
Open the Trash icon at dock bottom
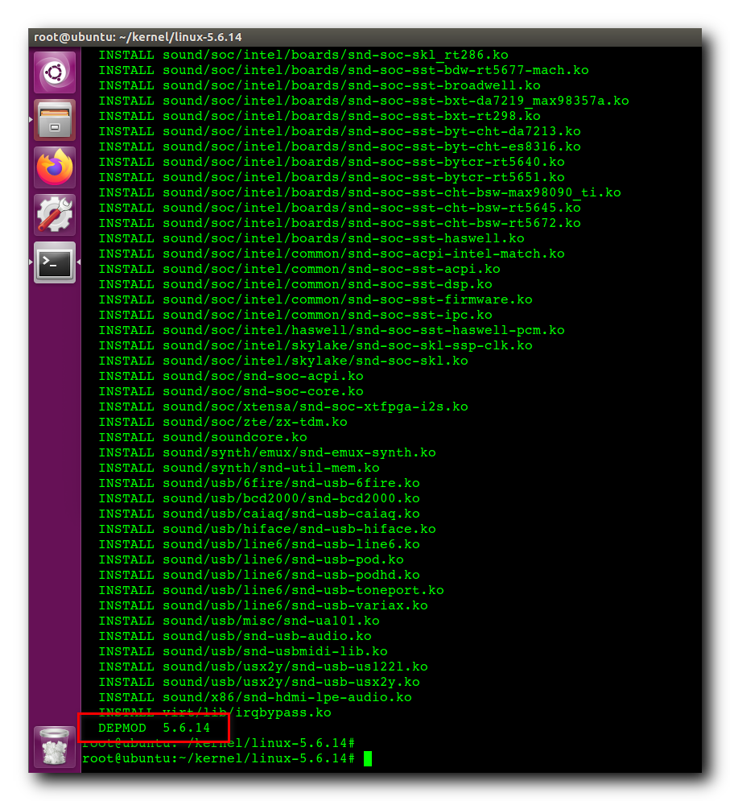pos(55,747)
